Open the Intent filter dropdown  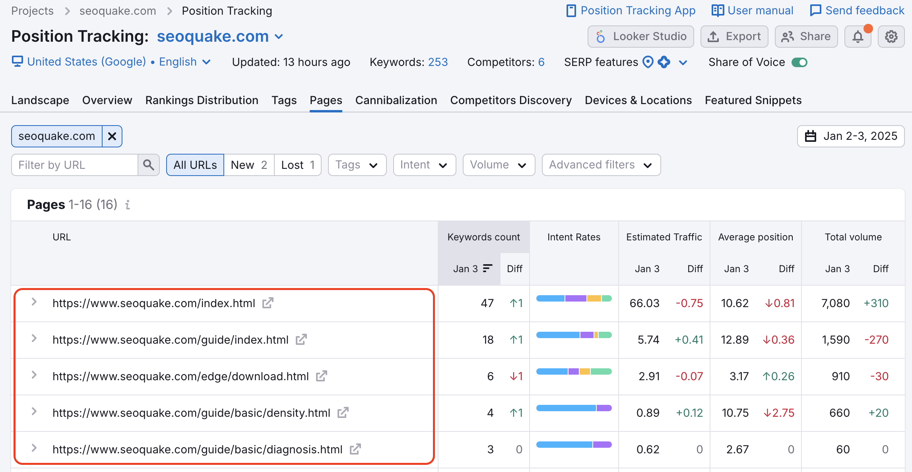point(424,164)
